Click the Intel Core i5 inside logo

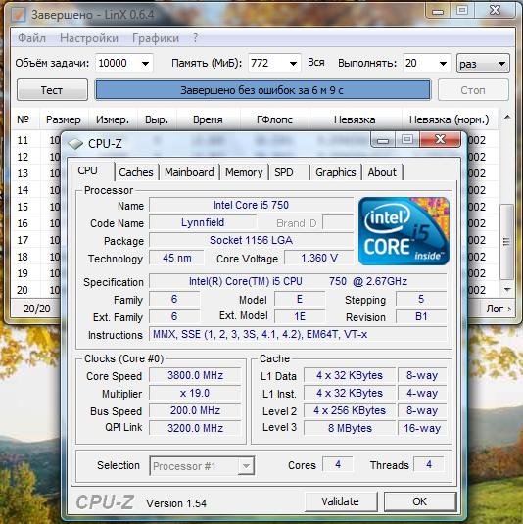pyautogui.click(x=404, y=231)
